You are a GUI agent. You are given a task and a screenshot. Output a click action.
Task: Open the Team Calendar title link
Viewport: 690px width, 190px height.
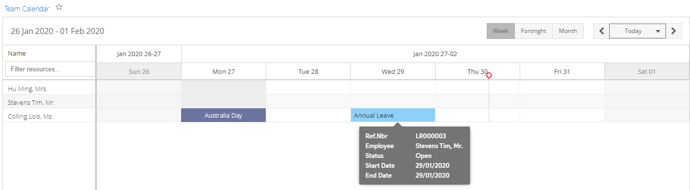coord(27,8)
